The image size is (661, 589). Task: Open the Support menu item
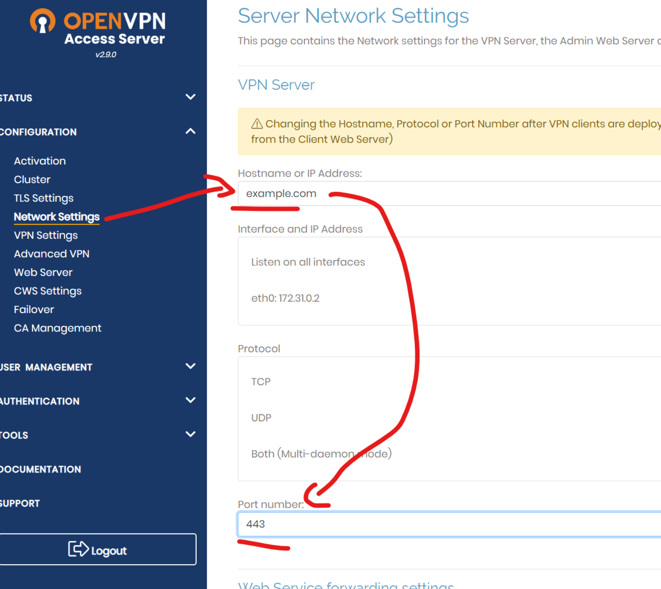point(20,504)
